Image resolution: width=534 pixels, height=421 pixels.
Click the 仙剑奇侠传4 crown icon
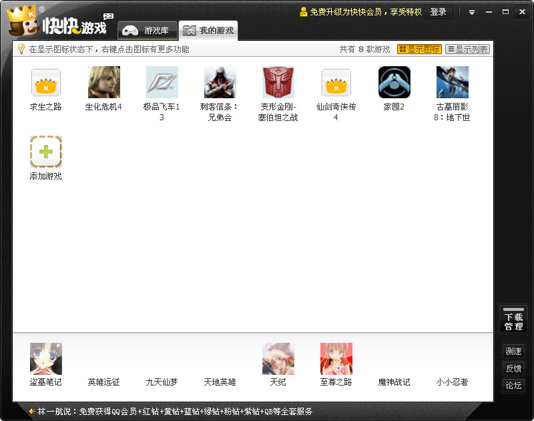click(x=336, y=82)
